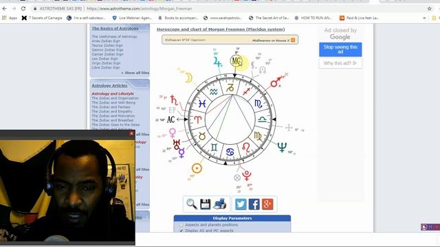
Task: Open The Zodiac and Motivation article
Action: 113,116
